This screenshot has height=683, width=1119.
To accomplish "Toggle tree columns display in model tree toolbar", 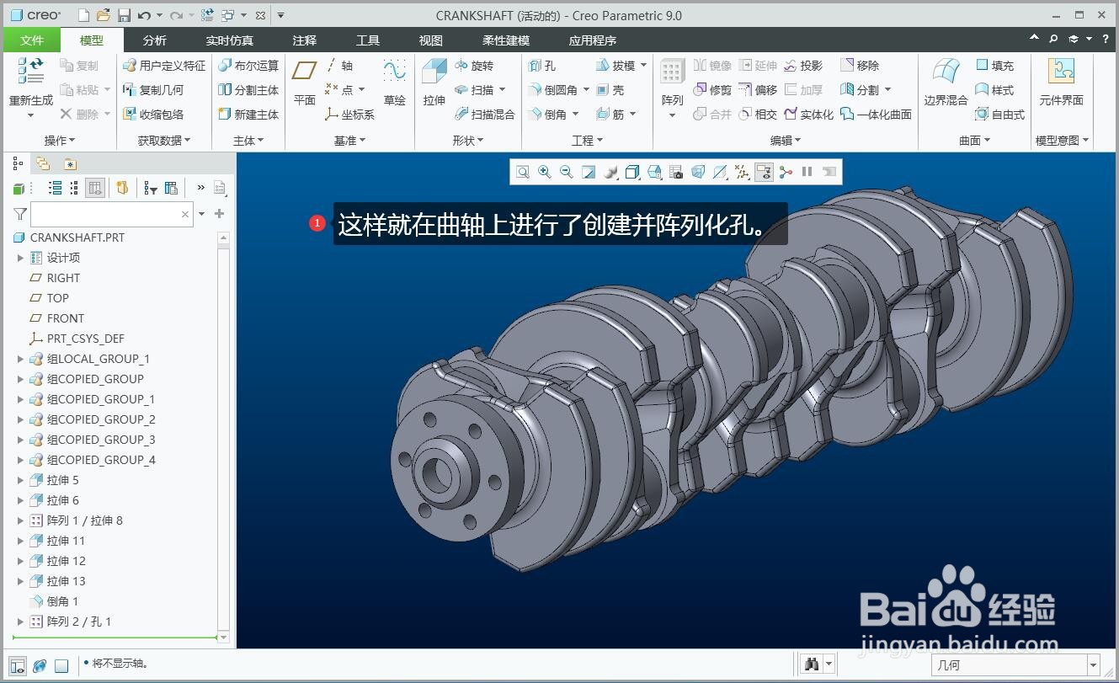I will coord(95,188).
